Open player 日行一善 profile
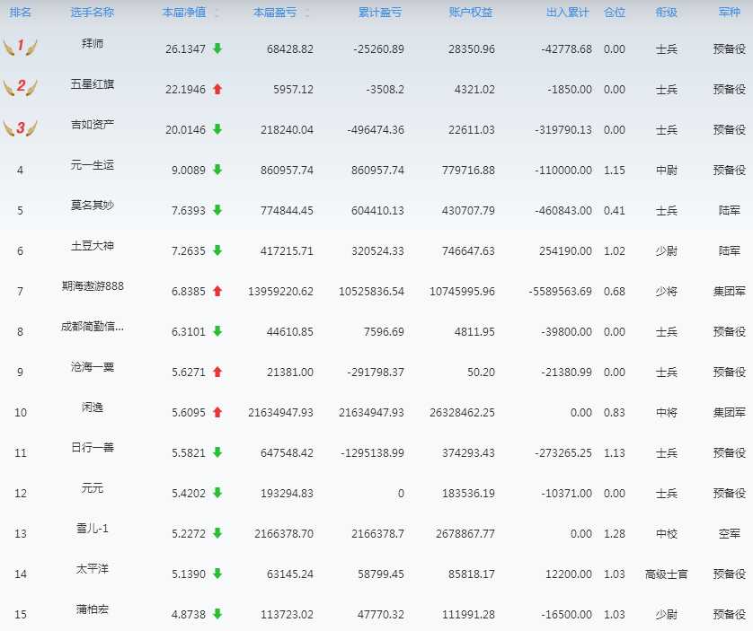This screenshot has height=631, width=753. pos(93,448)
